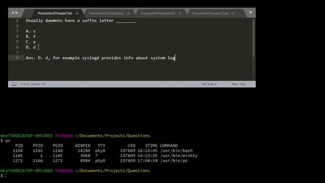325x183 pixels.
Task: Click the Line 8, Column 62 status text
Action: 32,84
